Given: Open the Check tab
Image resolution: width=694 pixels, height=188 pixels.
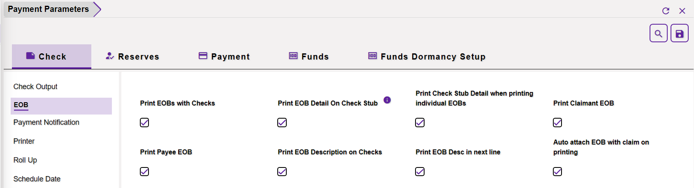Looking at the screenshot, I should 51,57.
